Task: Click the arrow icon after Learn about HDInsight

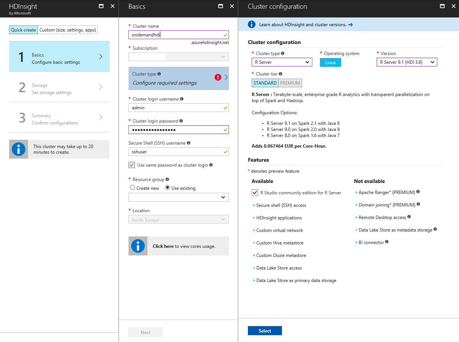Action: point(351,25)
